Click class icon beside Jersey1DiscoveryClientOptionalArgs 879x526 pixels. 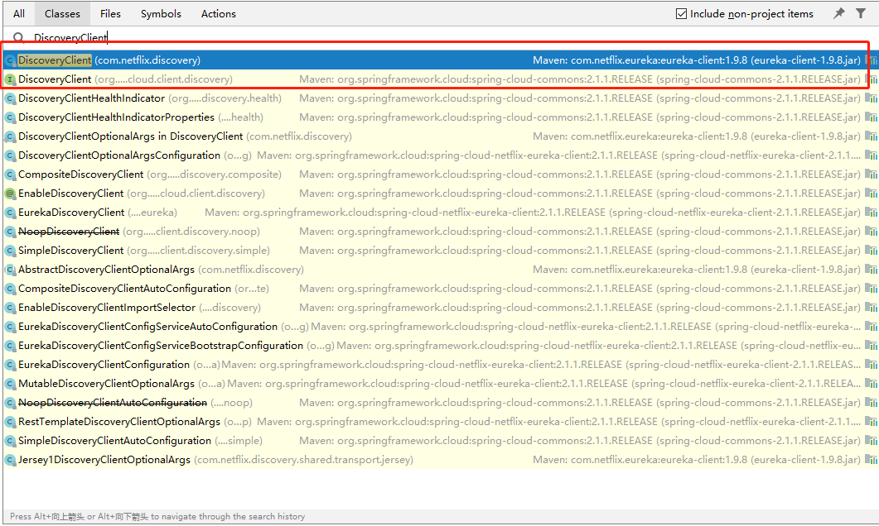coord(10,460)
